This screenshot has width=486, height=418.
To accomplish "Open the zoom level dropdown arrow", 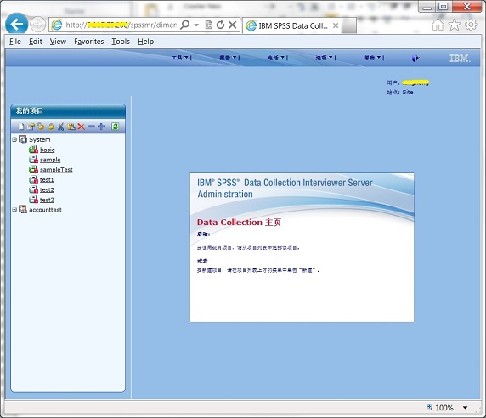I will tap(466, 408).
